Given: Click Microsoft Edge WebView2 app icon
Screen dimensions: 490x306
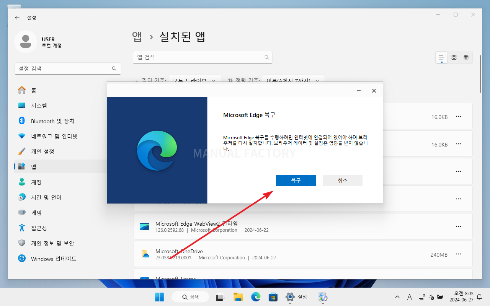Looking at the screenshot, I should [145, 226].
